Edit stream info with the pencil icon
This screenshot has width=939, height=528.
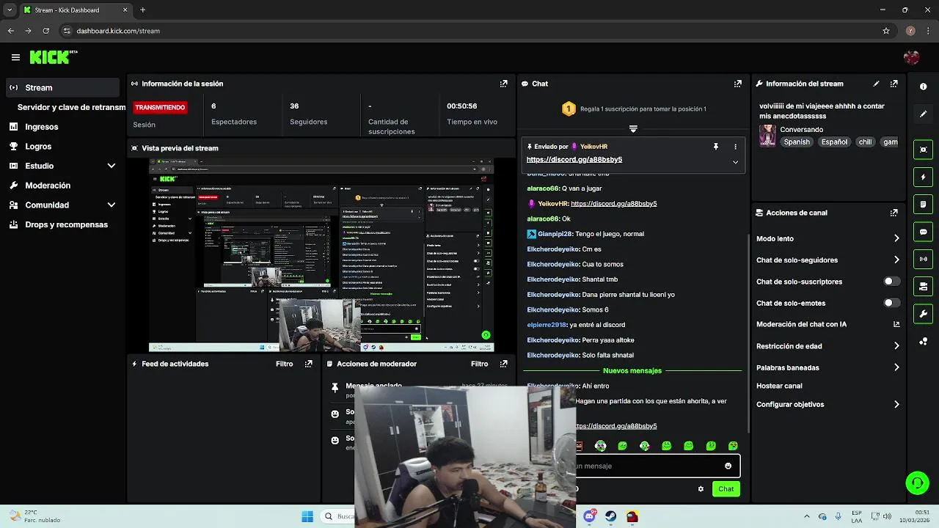coord(876,84)
